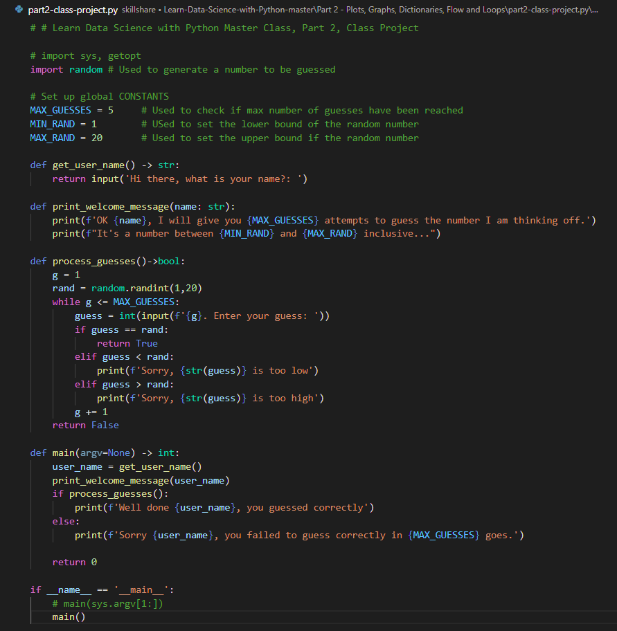Click the print line starting 'OK {name}, I will give'
617x631 pixels.
(x=324, y=220)
